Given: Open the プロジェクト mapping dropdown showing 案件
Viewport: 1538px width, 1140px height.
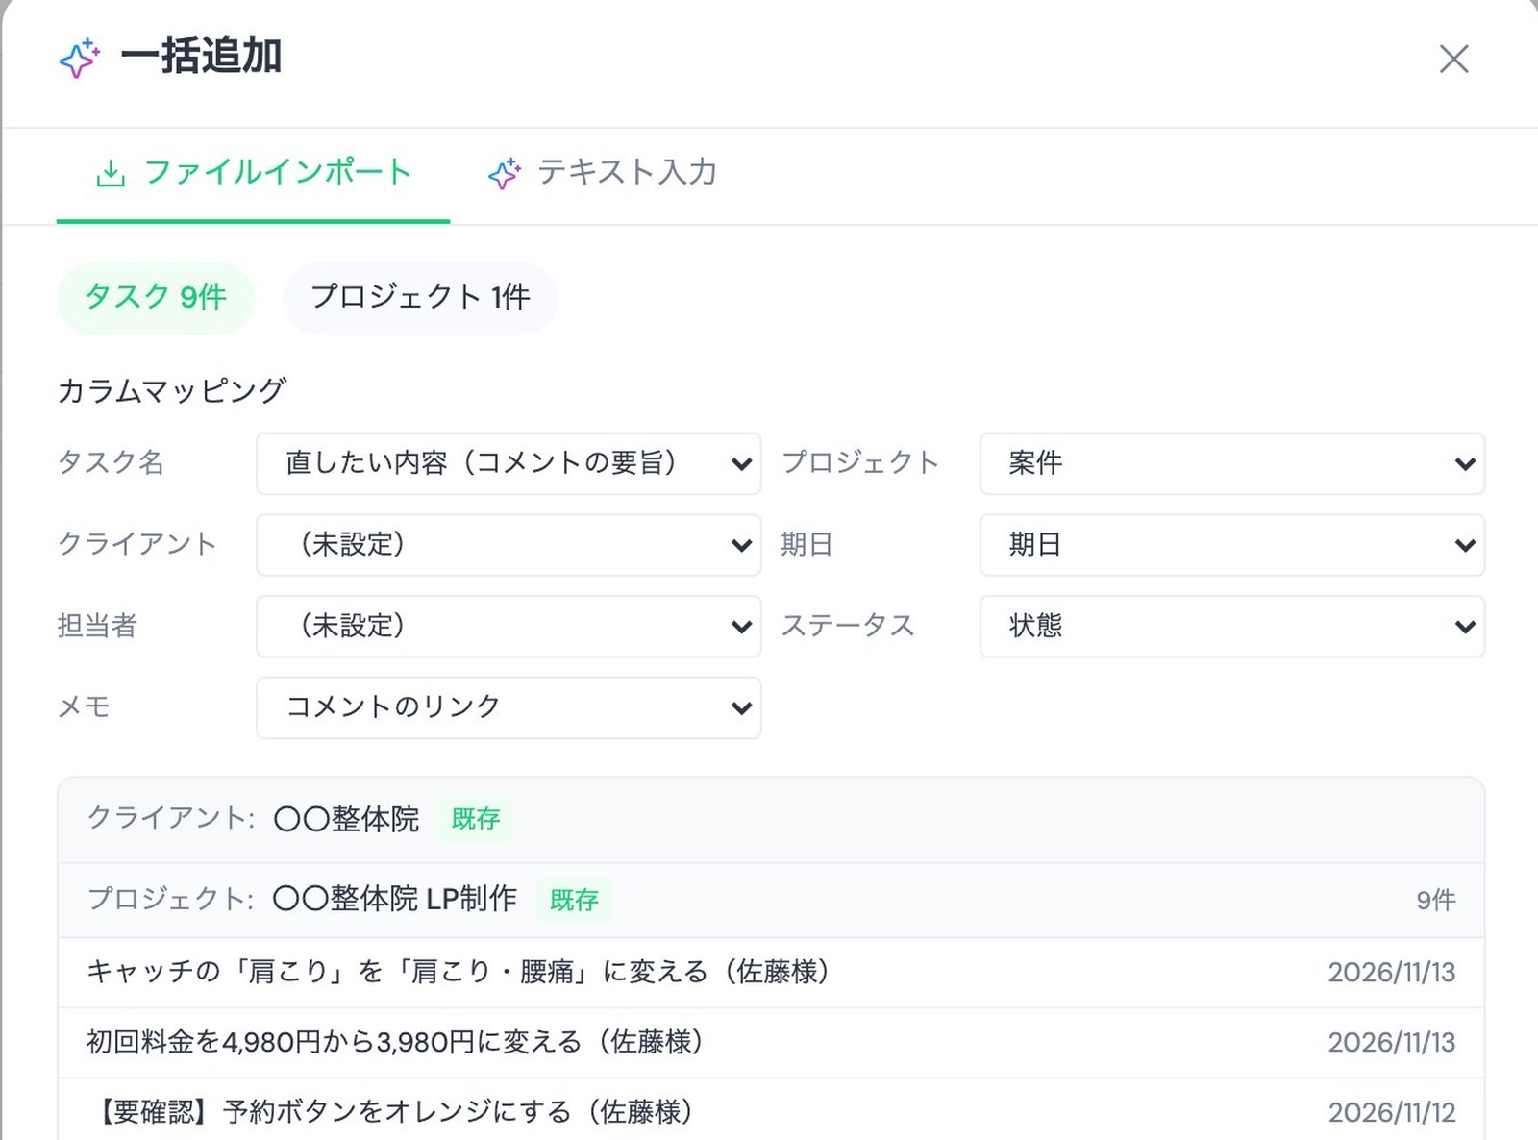Looking at the screenshot, I should click(x=1232, y=463).
